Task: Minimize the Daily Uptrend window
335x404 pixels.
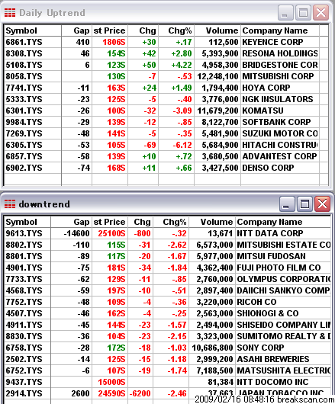Action: point(285,13)
